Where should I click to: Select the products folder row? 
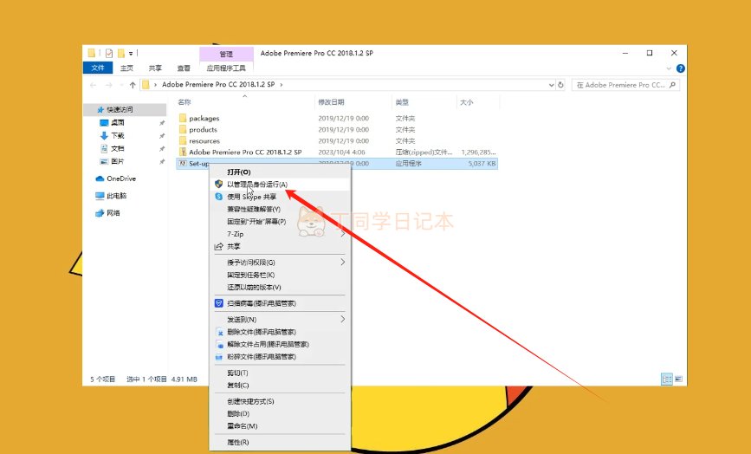point(337,129)
